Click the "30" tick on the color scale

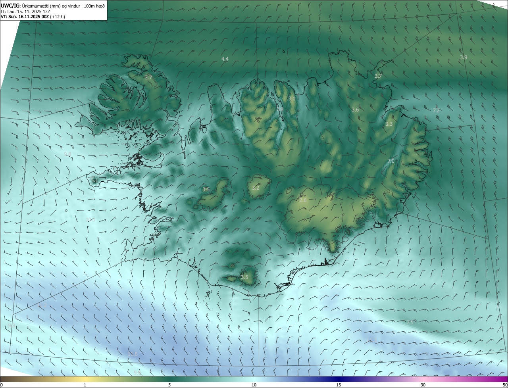pos(423,385)
